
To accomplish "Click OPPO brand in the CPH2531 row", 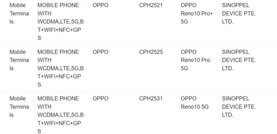I will tap(100, 98).
